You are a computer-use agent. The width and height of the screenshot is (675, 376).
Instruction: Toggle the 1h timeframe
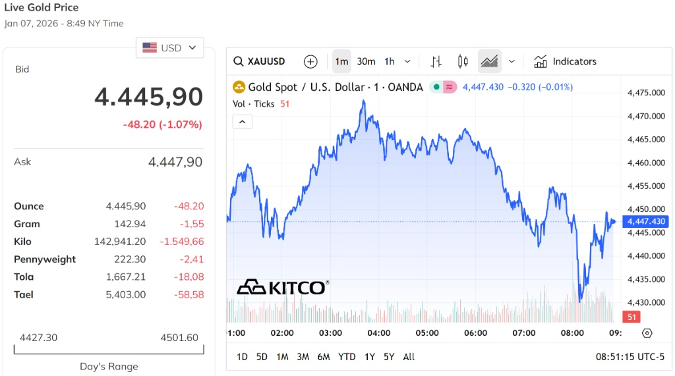[x=390, y=61]
